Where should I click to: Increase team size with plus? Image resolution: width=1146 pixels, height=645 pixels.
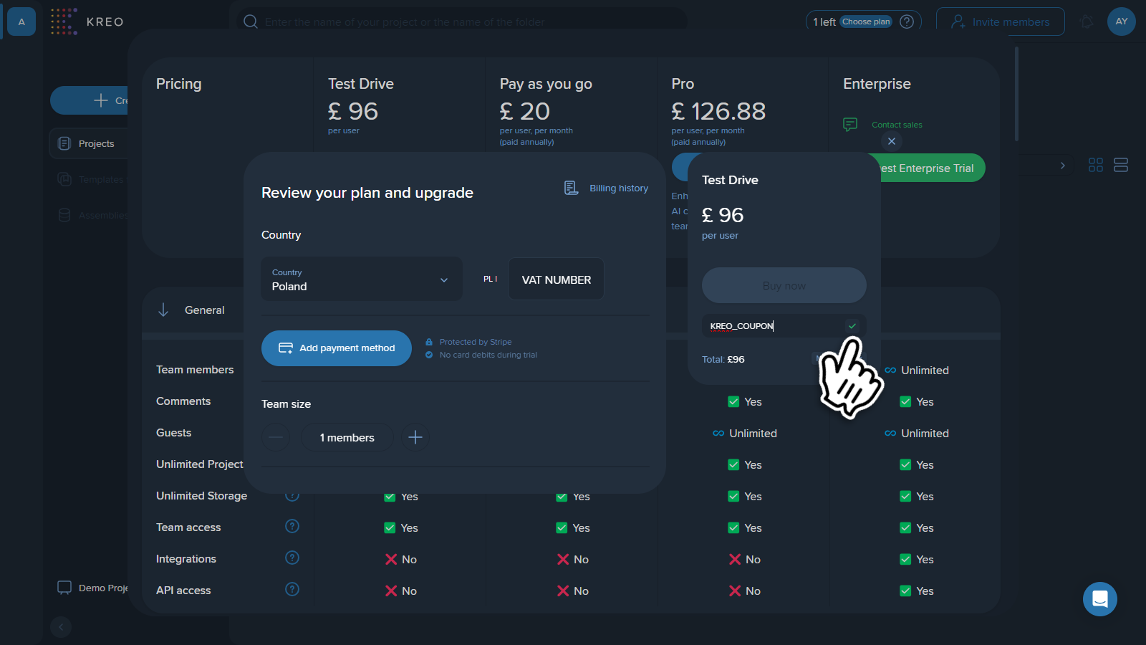(415, 437)
